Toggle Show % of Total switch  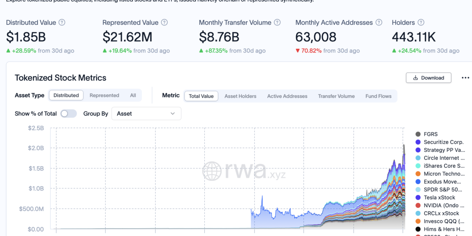click(x=69, y=114)
